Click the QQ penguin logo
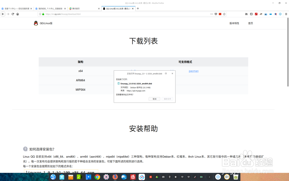This screenshot has height=181, width=289. click(36, 23)
